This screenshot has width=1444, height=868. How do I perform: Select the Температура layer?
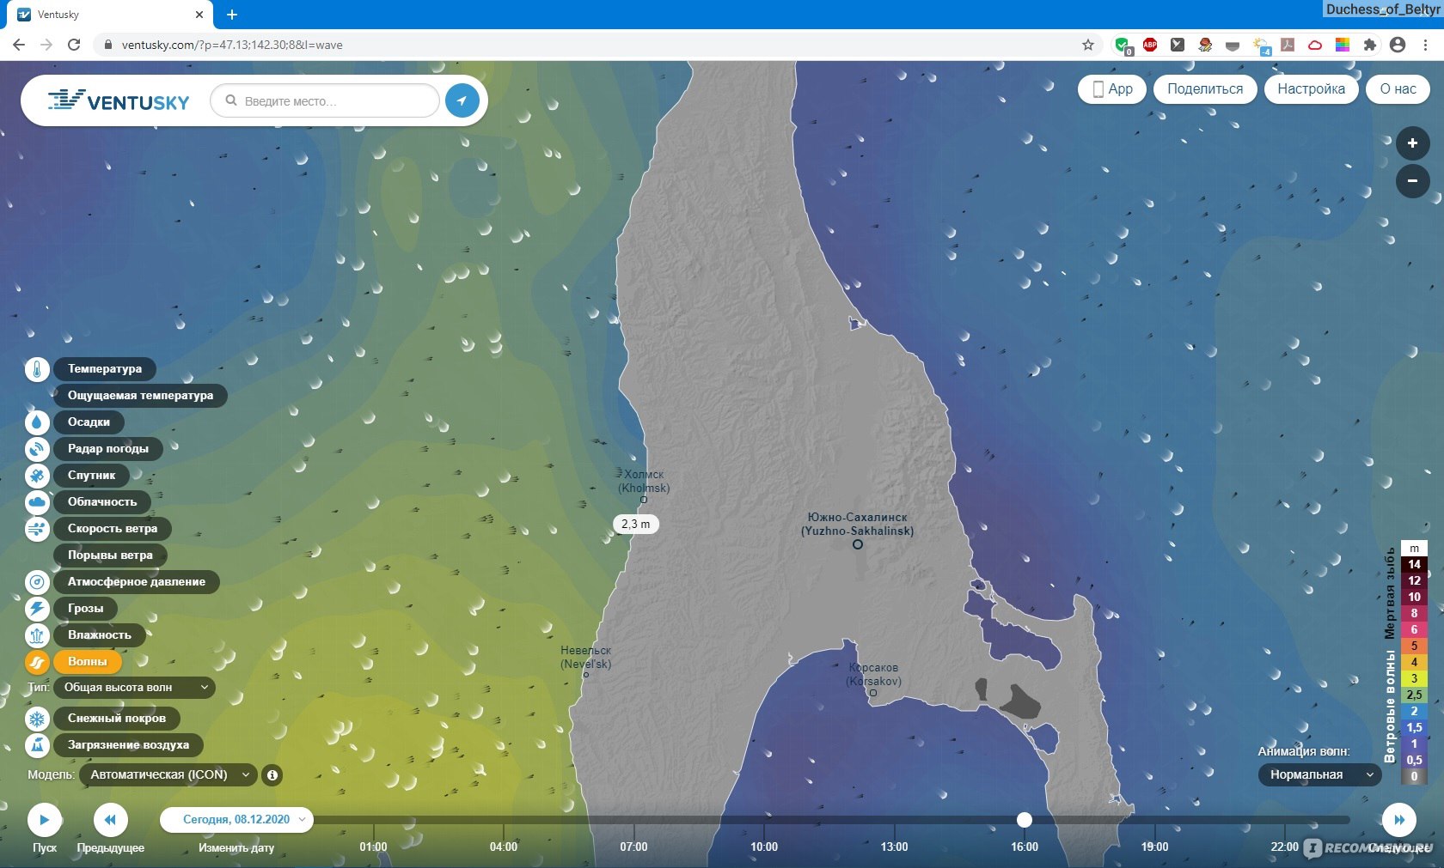point(105,369)
